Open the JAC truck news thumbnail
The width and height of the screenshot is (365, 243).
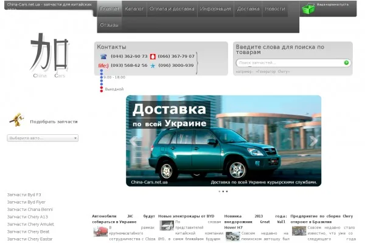coord(100,231)
